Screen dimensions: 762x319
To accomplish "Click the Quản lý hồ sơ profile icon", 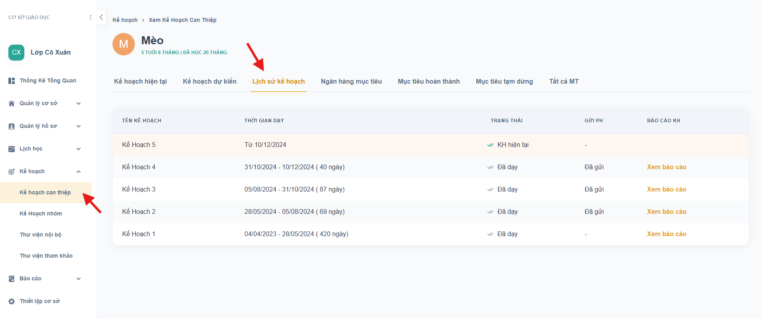I will [x=12, y=126].
